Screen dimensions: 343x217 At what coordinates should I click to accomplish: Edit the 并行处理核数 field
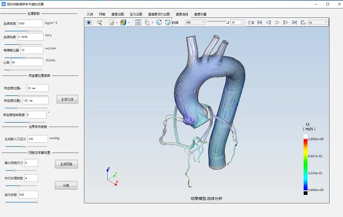click(31, 178)
